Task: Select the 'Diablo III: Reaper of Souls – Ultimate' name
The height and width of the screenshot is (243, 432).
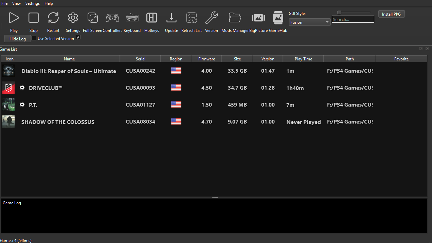Action: (69, 71)
